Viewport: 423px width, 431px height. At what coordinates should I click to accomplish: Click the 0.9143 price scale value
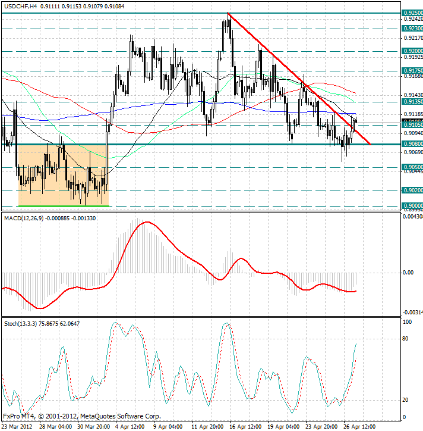pyautogui.click(x=413, y=95)
